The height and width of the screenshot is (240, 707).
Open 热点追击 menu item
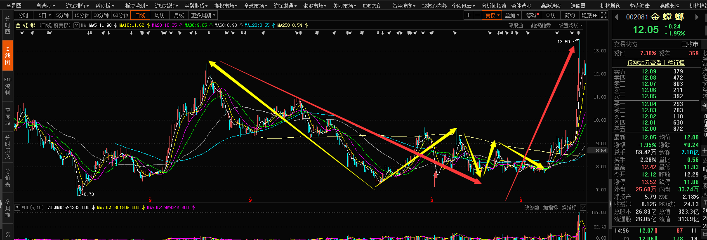coord(640,6)
